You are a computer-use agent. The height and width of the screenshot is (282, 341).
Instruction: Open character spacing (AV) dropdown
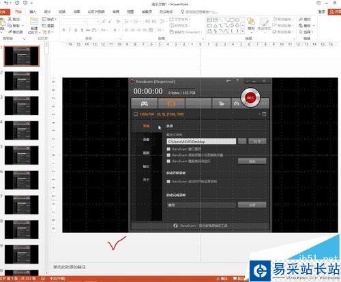click(x=94, y=30)
